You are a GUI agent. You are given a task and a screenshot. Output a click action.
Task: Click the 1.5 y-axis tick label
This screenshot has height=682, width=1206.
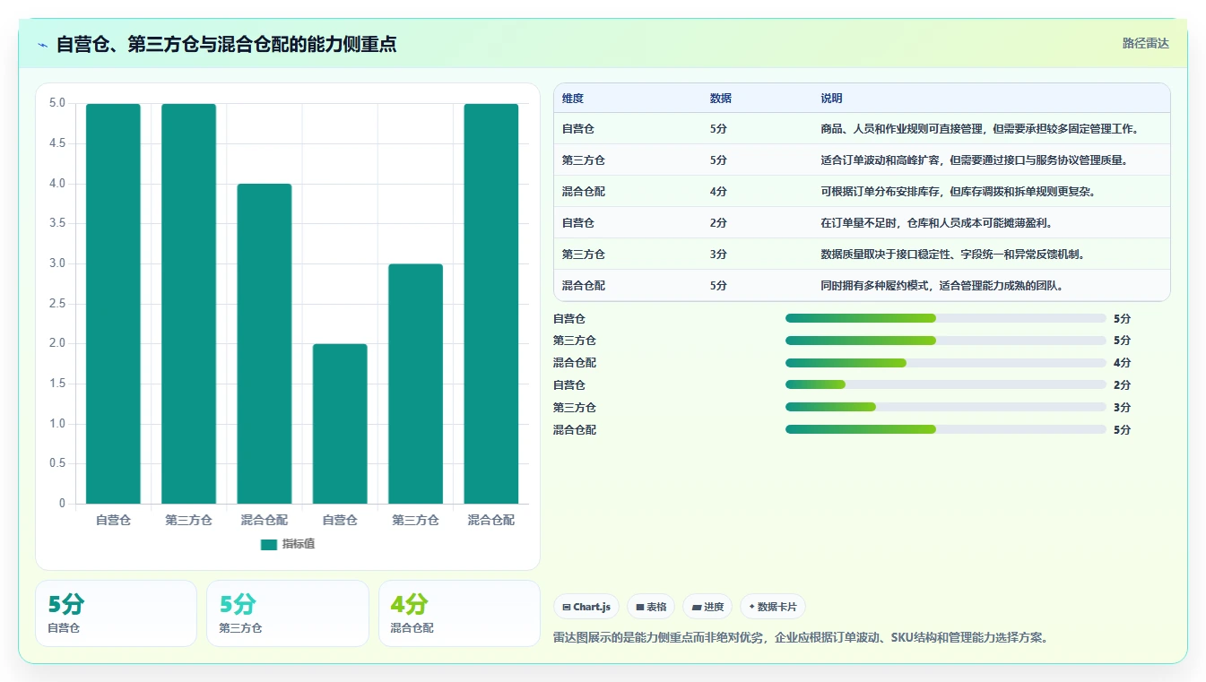coord(57,384)
